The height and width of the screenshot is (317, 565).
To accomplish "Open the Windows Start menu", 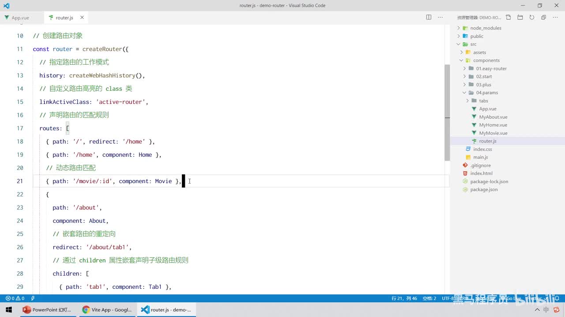I will (x=9, y=310).
